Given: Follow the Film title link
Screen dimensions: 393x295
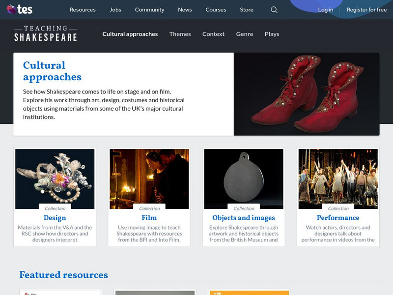Looking at the screenshot, I should tap(149, 218).
